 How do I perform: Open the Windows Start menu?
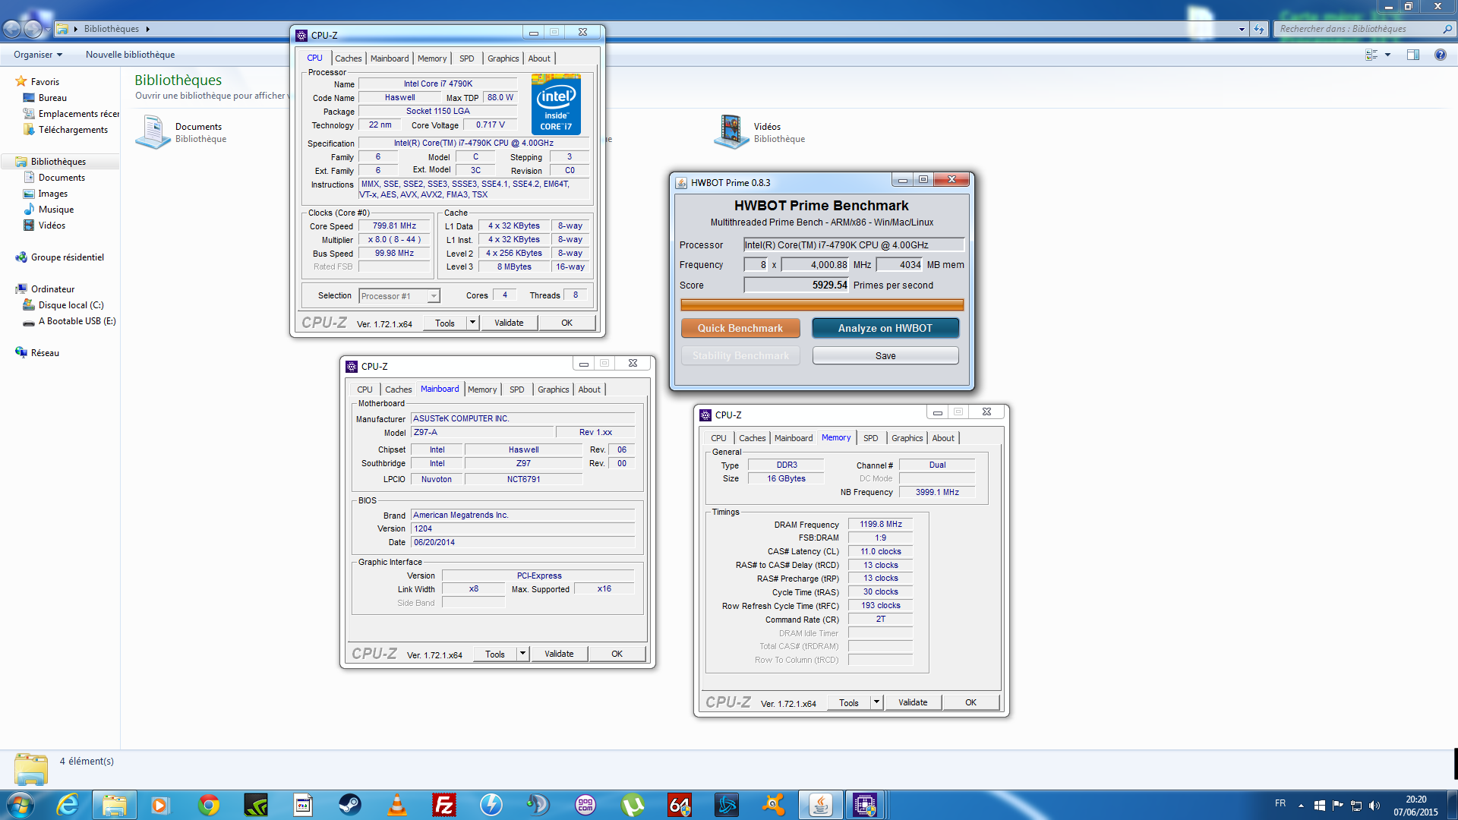[x=20, y=805]
